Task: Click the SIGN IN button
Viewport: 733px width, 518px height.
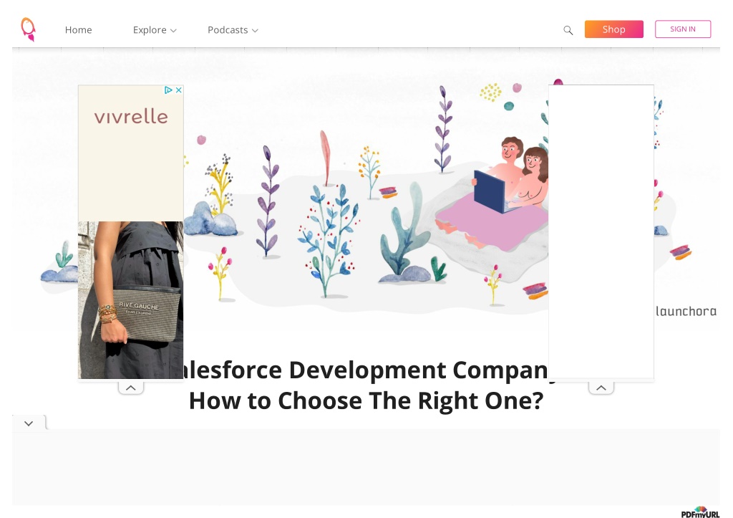Action: 683,29
